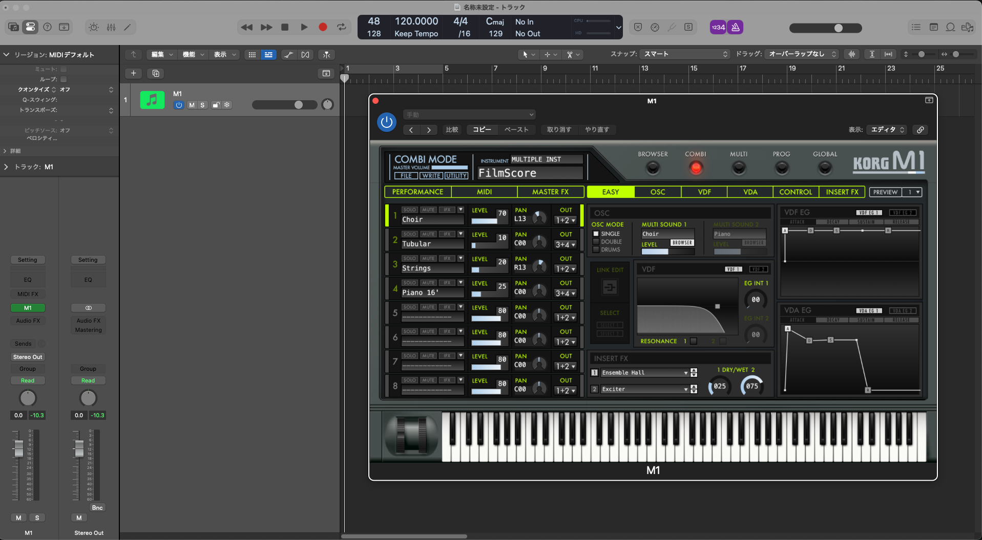Viewport: 982px width, 540px height.
Task: Open the Library icon in the control bar
Action: click(14, 27)
